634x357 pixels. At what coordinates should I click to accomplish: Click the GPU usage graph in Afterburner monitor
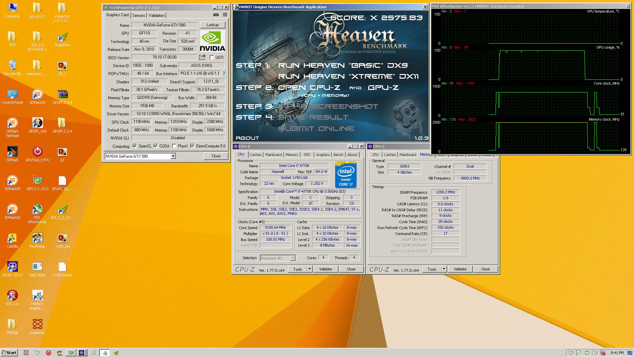[x=531, y=64]
